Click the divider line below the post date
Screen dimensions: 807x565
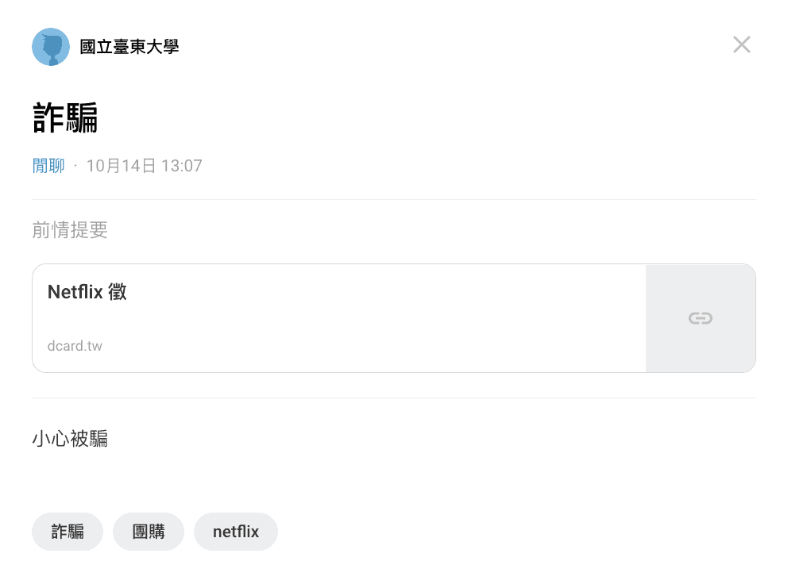[x=394, y=199]
